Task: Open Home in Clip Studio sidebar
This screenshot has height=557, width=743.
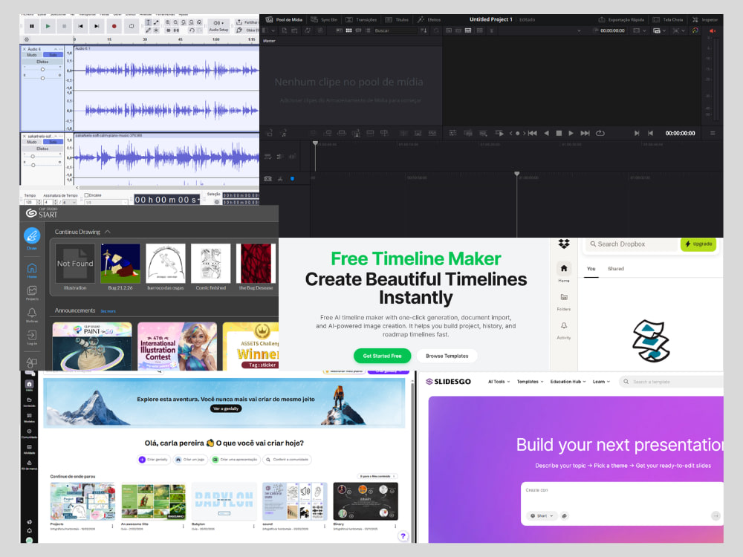Action: (32, 270)
